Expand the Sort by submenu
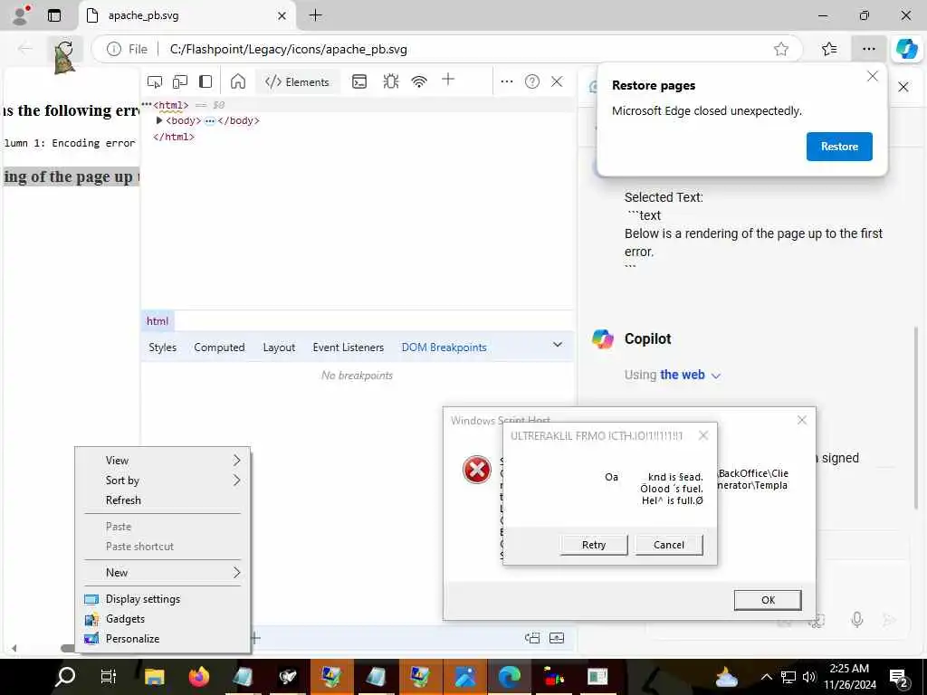This screenshot has width=927, height=695. click(x=163, y=481)
